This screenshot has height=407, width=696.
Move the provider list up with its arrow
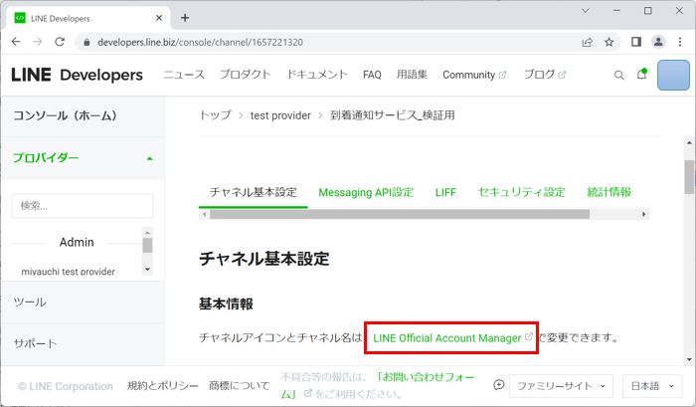(147, 233)
